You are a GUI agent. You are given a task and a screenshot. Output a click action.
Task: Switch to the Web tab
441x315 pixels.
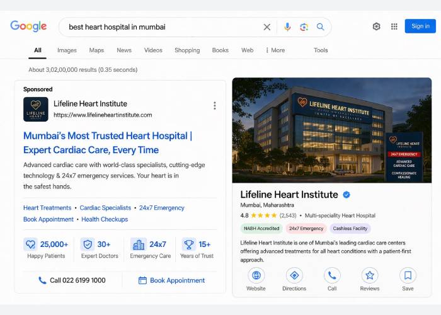247,50
